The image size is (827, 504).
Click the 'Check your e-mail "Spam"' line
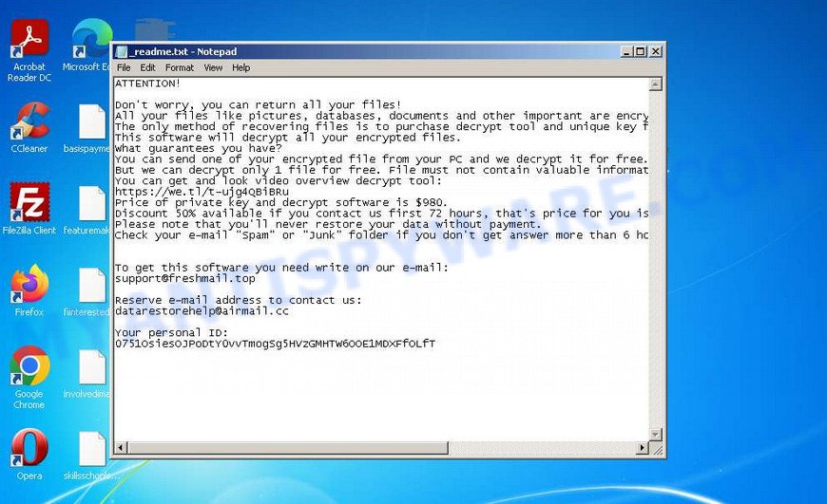click(382, 235)
